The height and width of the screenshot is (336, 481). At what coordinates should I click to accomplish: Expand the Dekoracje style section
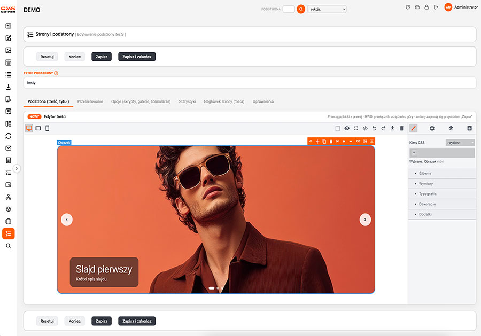[442, 204]
